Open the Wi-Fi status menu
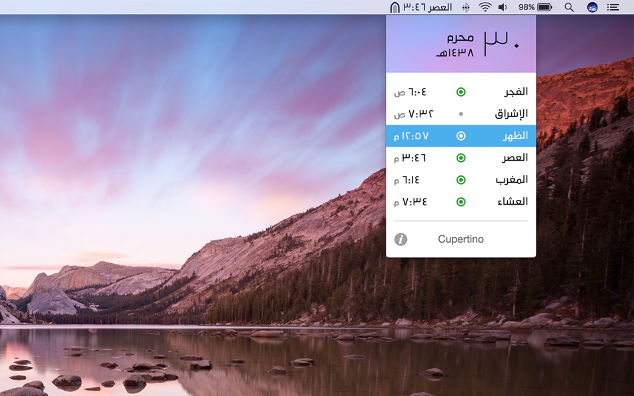 [485, 7]
